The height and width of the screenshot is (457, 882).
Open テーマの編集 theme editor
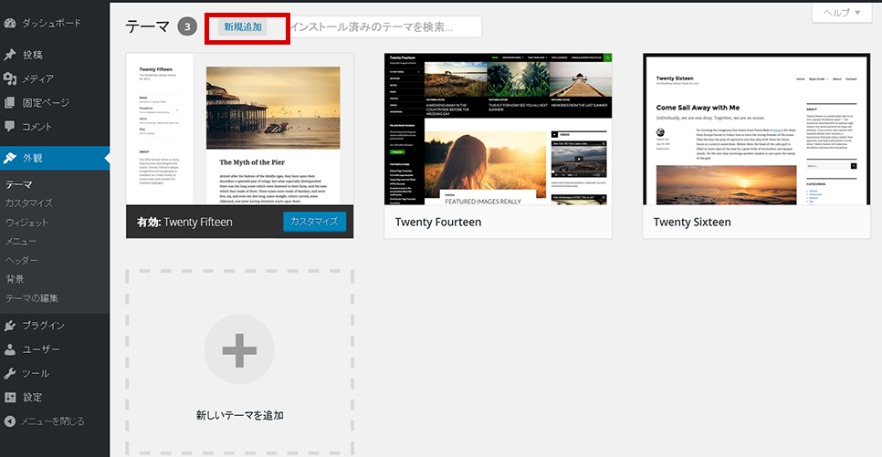[x=32, y=298]
